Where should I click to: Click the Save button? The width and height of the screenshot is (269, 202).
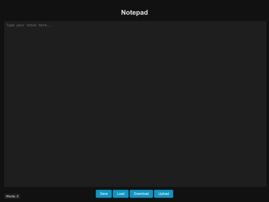104,194
